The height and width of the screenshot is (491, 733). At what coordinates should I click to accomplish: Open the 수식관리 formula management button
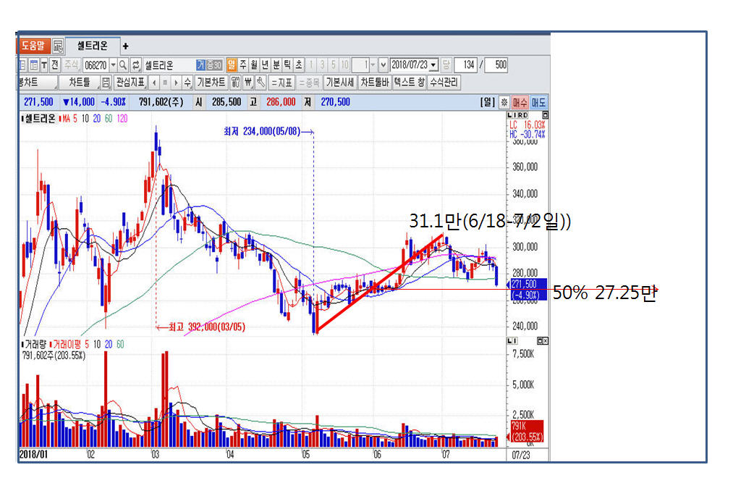[x=444, y=82]
